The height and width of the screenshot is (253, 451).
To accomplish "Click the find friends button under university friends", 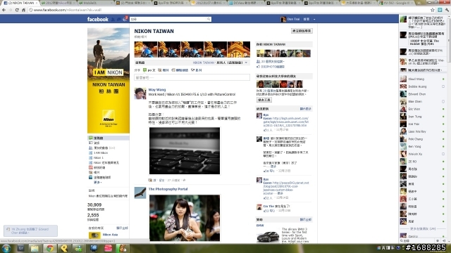I will click(264, 100).
